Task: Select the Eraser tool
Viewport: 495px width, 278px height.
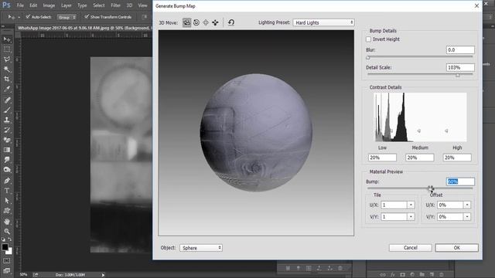Action: 7,140
